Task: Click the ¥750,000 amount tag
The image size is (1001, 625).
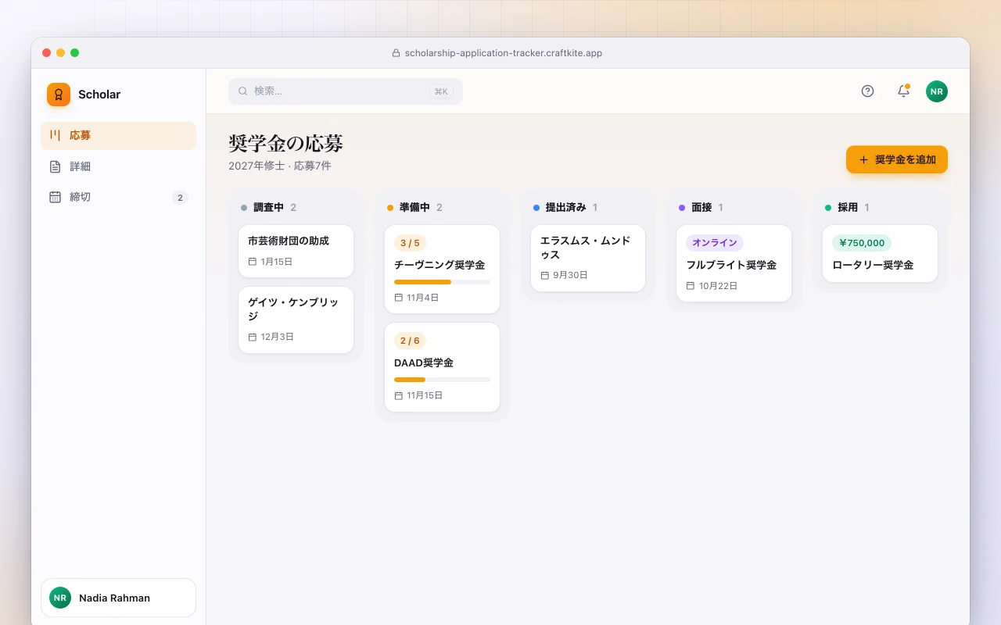Action: coord(862,243)
